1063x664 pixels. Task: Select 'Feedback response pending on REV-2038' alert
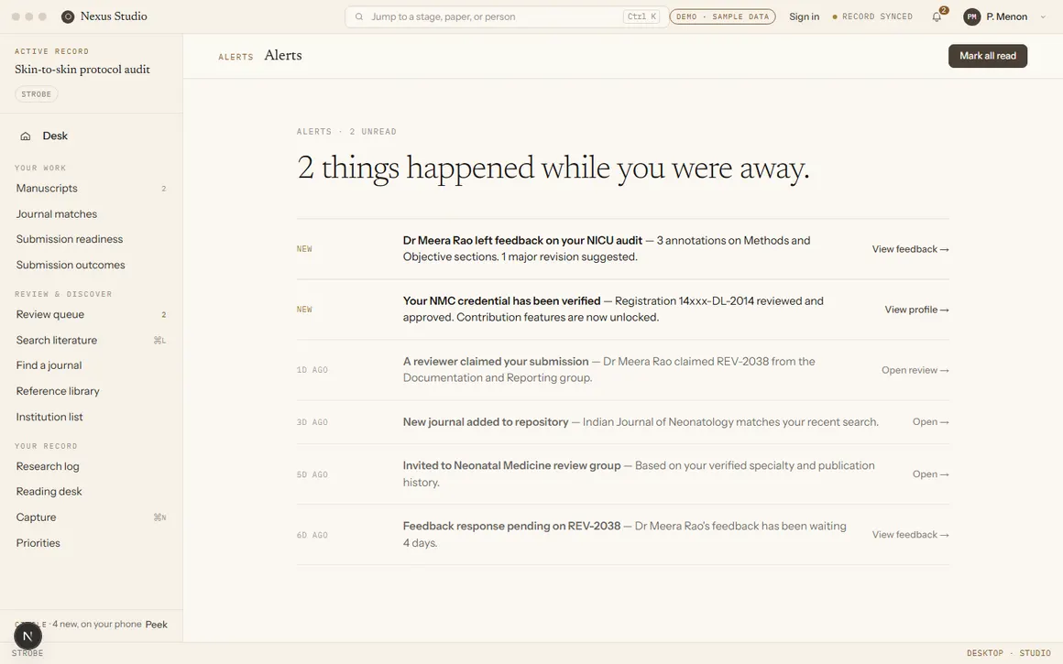pos(512,526)
